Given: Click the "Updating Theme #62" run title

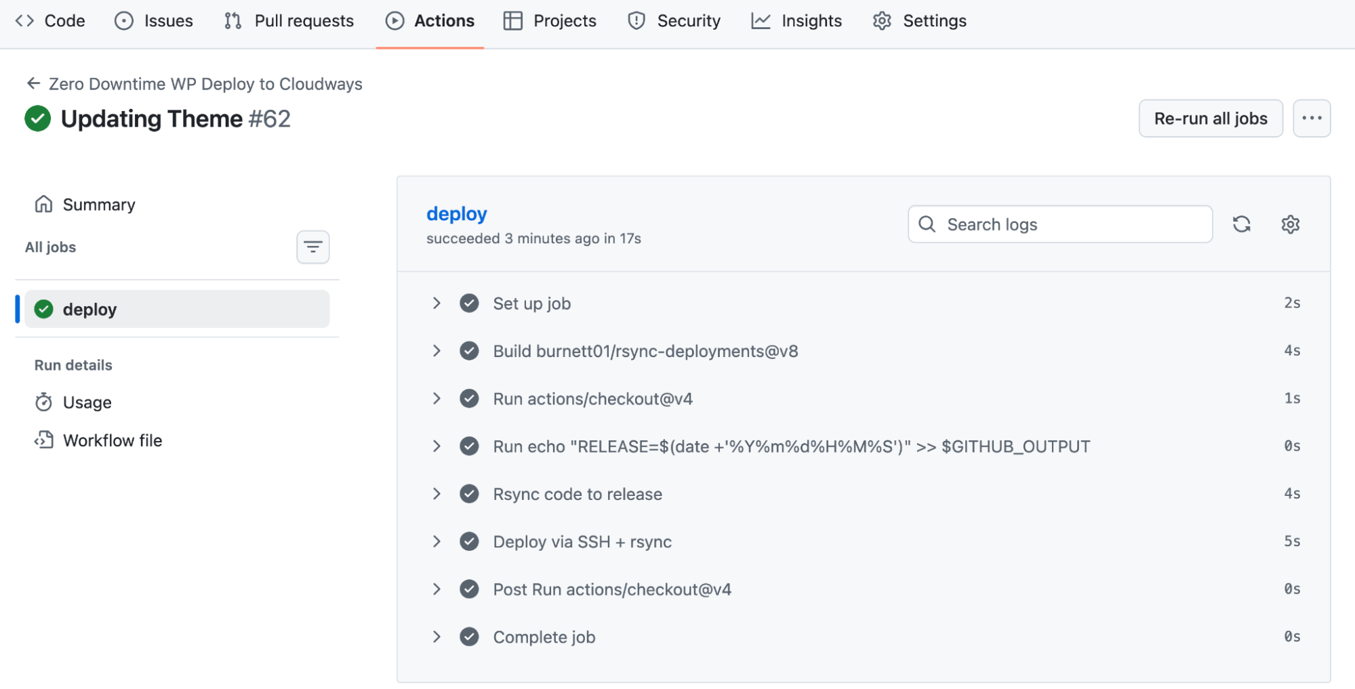Looking at the screenshot, I should point(176,119).
